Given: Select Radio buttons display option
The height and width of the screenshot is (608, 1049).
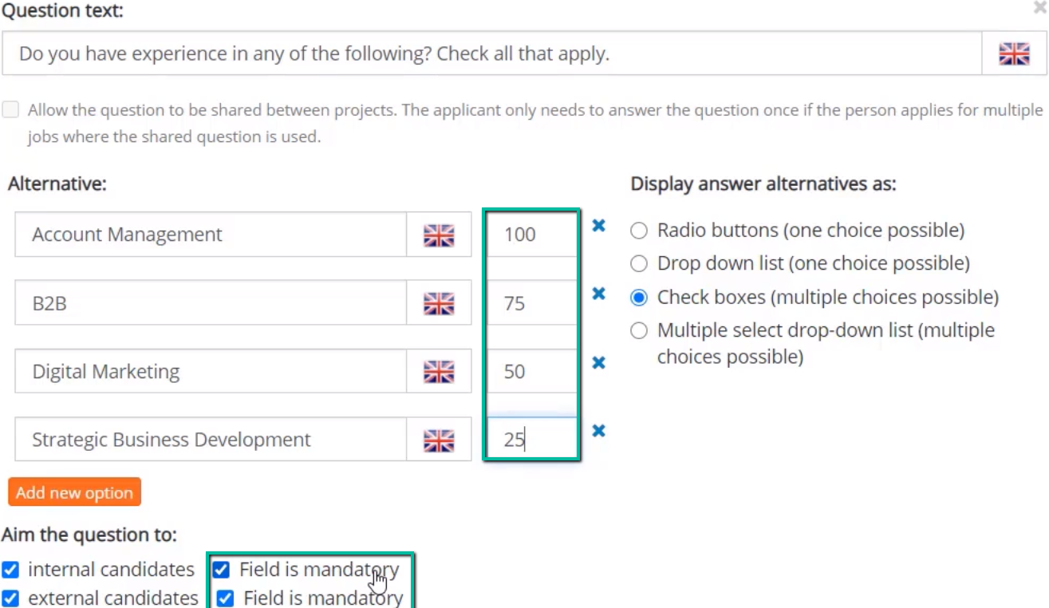Looking at the screenshot, I should [639, 231].
